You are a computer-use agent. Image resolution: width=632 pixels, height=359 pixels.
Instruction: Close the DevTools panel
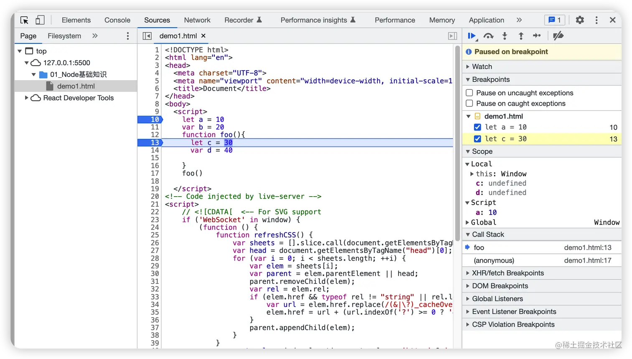(613, 20)
